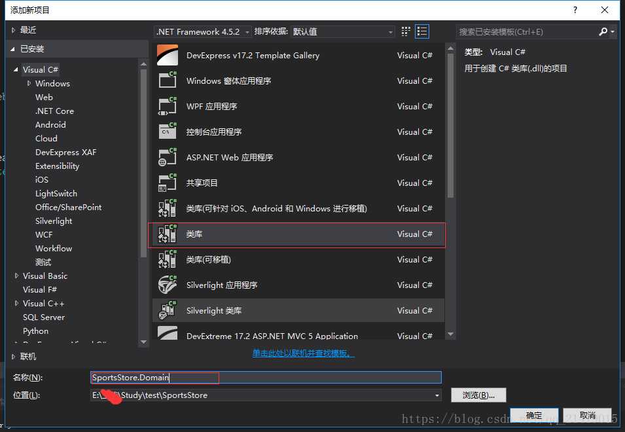Select the DevExpress XAF category
The image size is (625, 432).
65,153
